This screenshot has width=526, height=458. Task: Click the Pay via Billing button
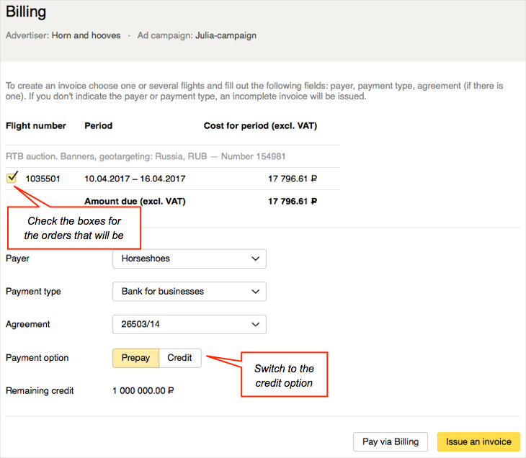click(391, 441)
